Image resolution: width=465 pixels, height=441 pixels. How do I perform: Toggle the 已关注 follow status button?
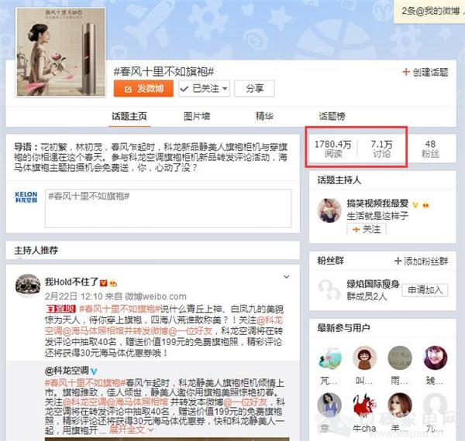[204, 88]
